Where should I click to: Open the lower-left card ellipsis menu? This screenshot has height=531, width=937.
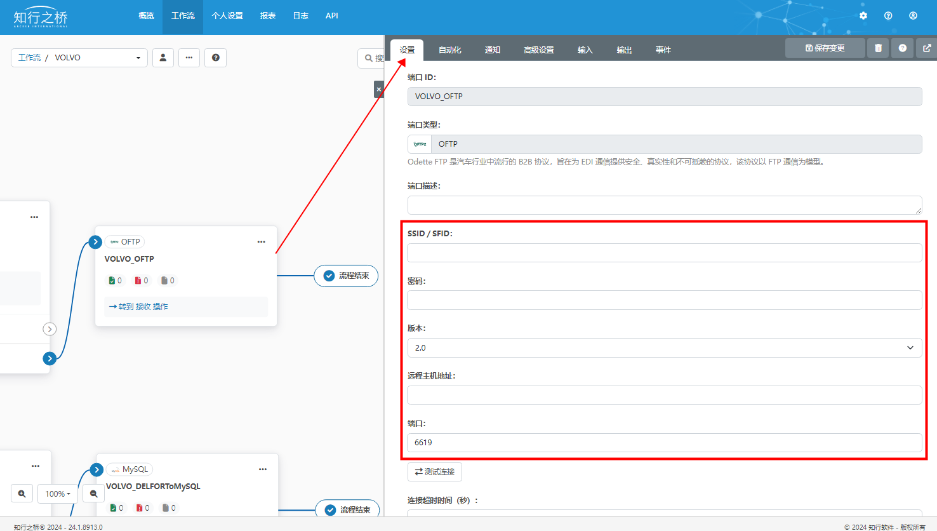tap(36, 466)
